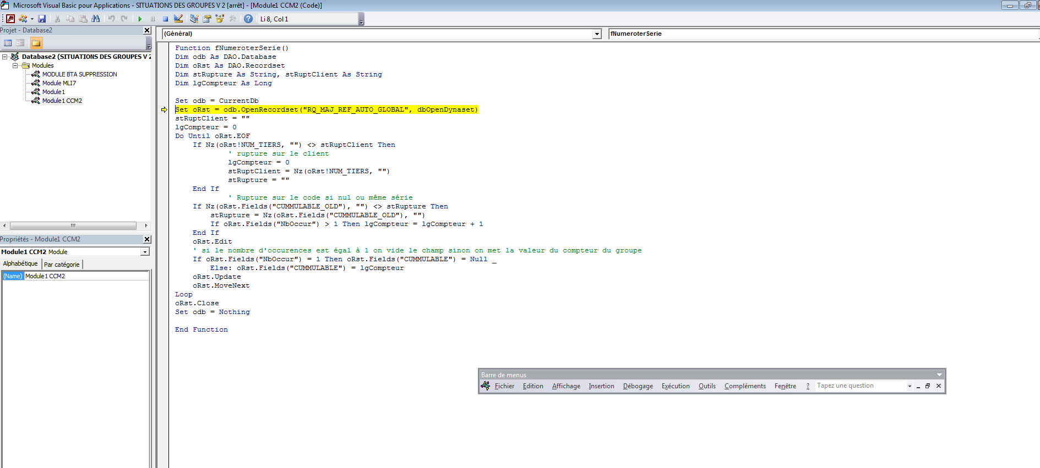The image size is (1040, 468).
Task: Click the Redo arrow icon
Action: (x=124, y=19)
